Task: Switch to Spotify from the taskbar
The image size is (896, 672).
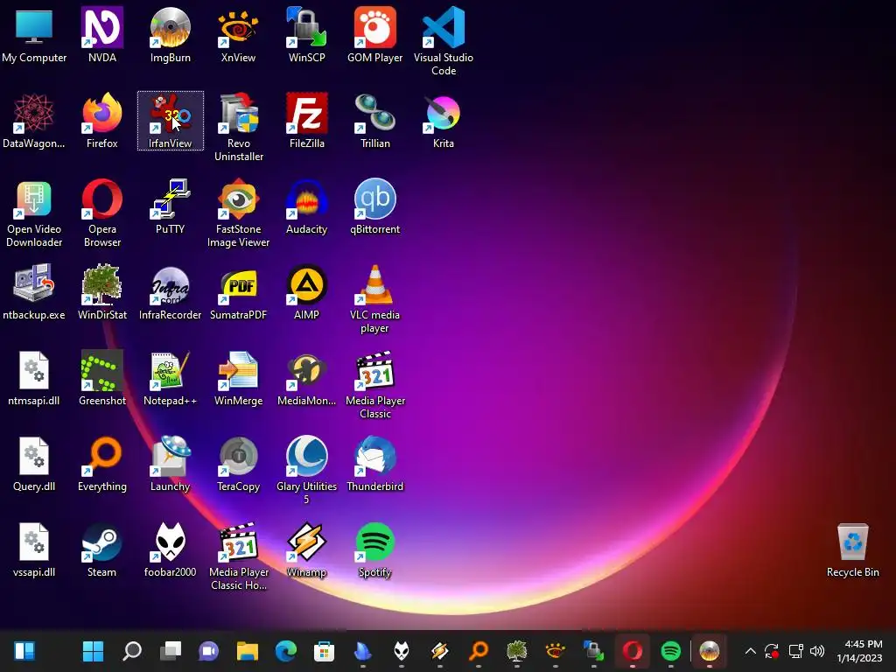Action: [670, 650]
